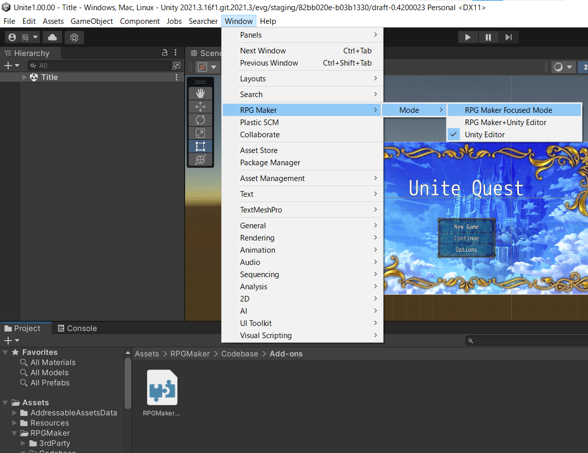This screenshot has width=588, height=453.
Task: Open the Scene tool-handle dropdown arrow
Action: tap(214, 67)
